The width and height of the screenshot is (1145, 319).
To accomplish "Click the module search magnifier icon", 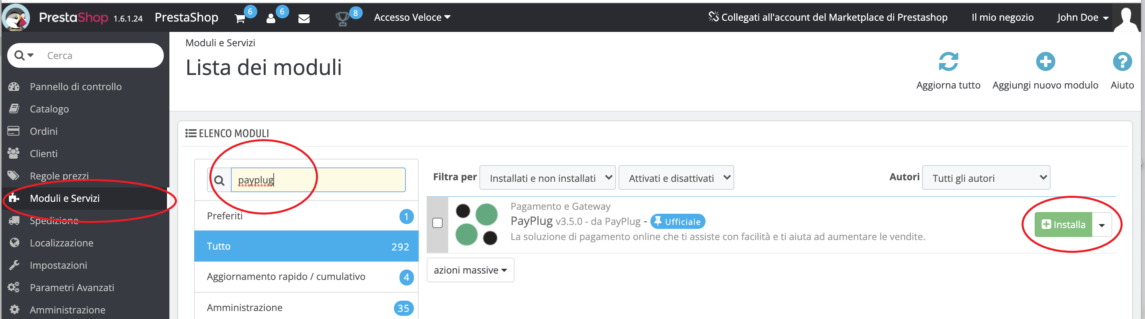I will click(x=219, y=180).
